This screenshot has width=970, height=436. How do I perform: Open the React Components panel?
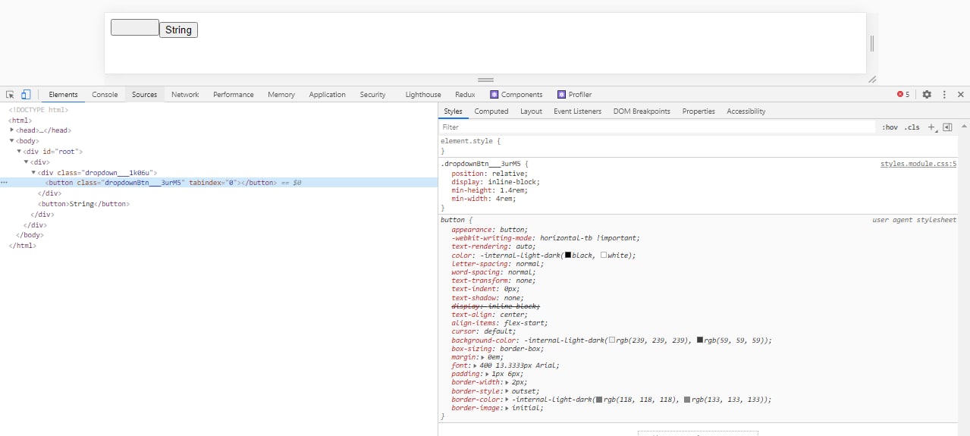pos(516,95)
